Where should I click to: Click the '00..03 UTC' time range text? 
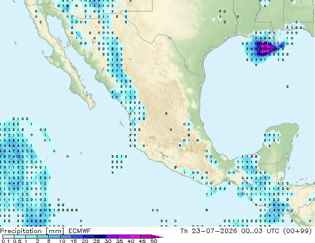pyautogui.click(x=260, y=231)
